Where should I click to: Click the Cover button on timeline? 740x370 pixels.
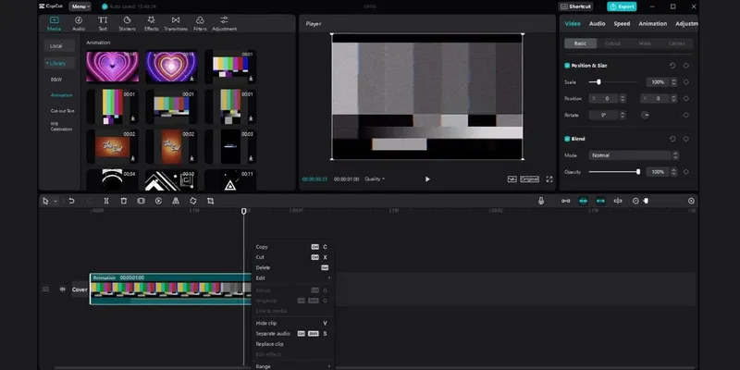(80, 289)
